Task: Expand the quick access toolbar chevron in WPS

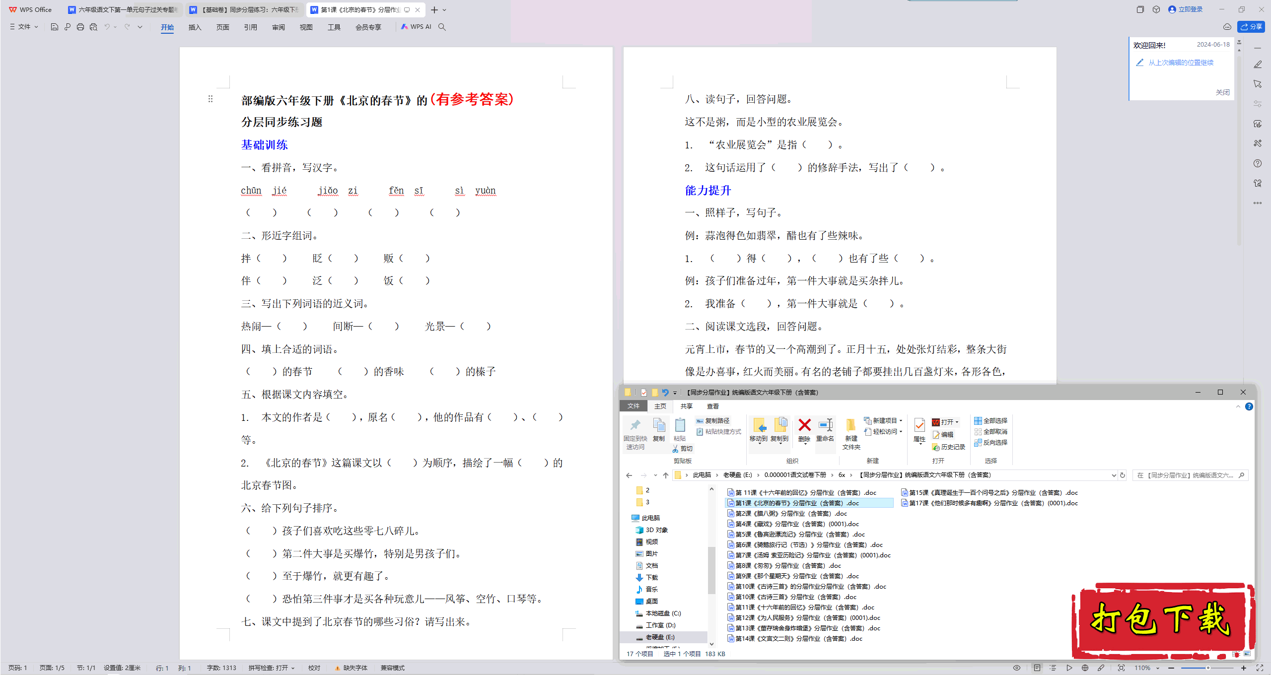Action: [140, 27]
